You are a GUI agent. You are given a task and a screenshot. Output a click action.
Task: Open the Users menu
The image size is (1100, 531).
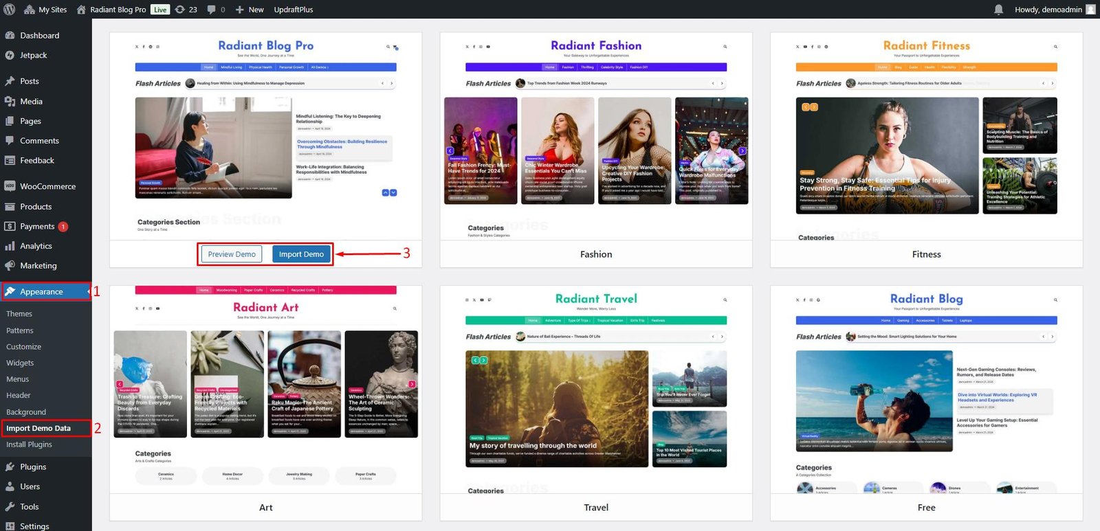tap(30, 487)
